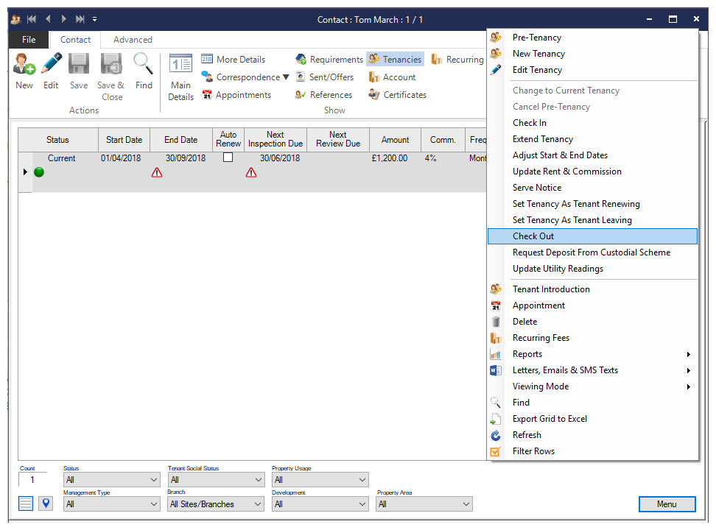The height and width of the screenshot is (530, 716).
Task: Open the File menu button
Action: click(x=29, y=40)
